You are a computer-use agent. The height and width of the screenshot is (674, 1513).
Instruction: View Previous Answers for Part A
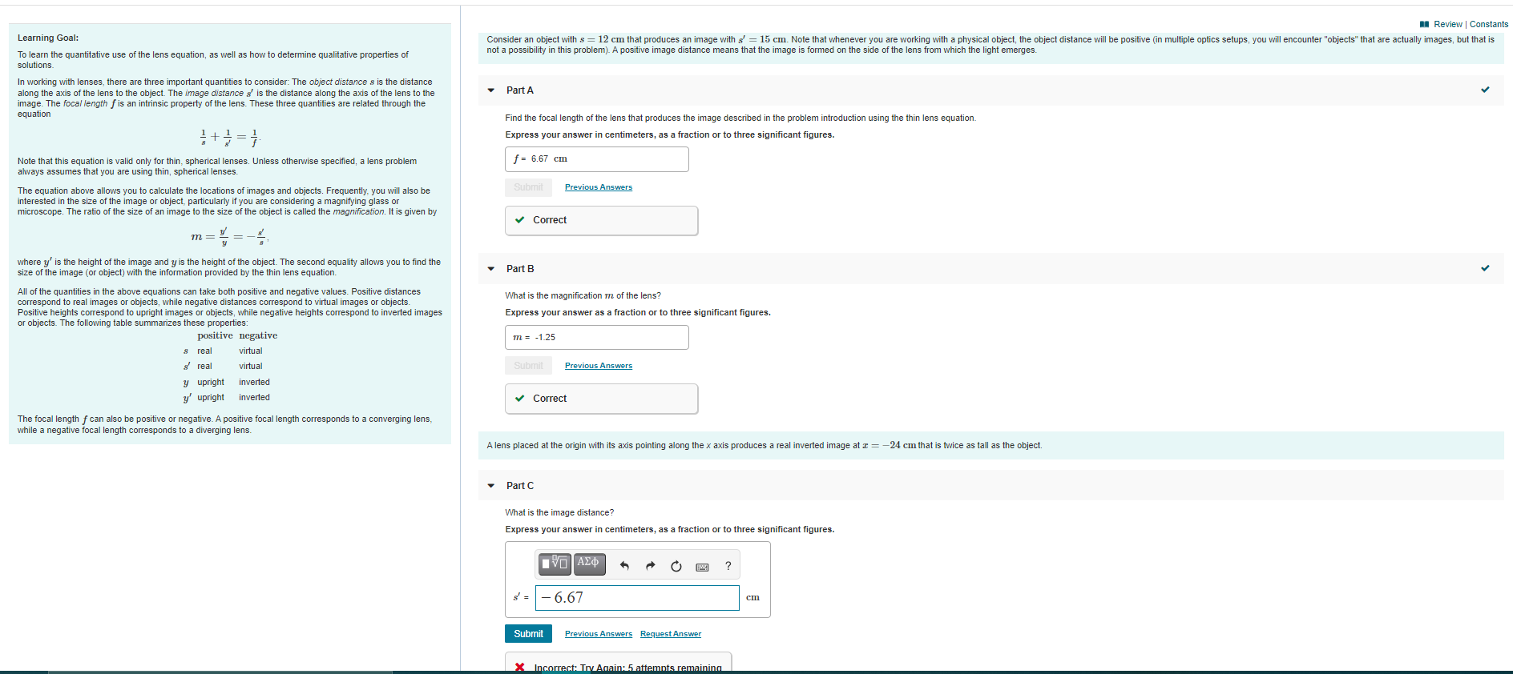[598, 187]
